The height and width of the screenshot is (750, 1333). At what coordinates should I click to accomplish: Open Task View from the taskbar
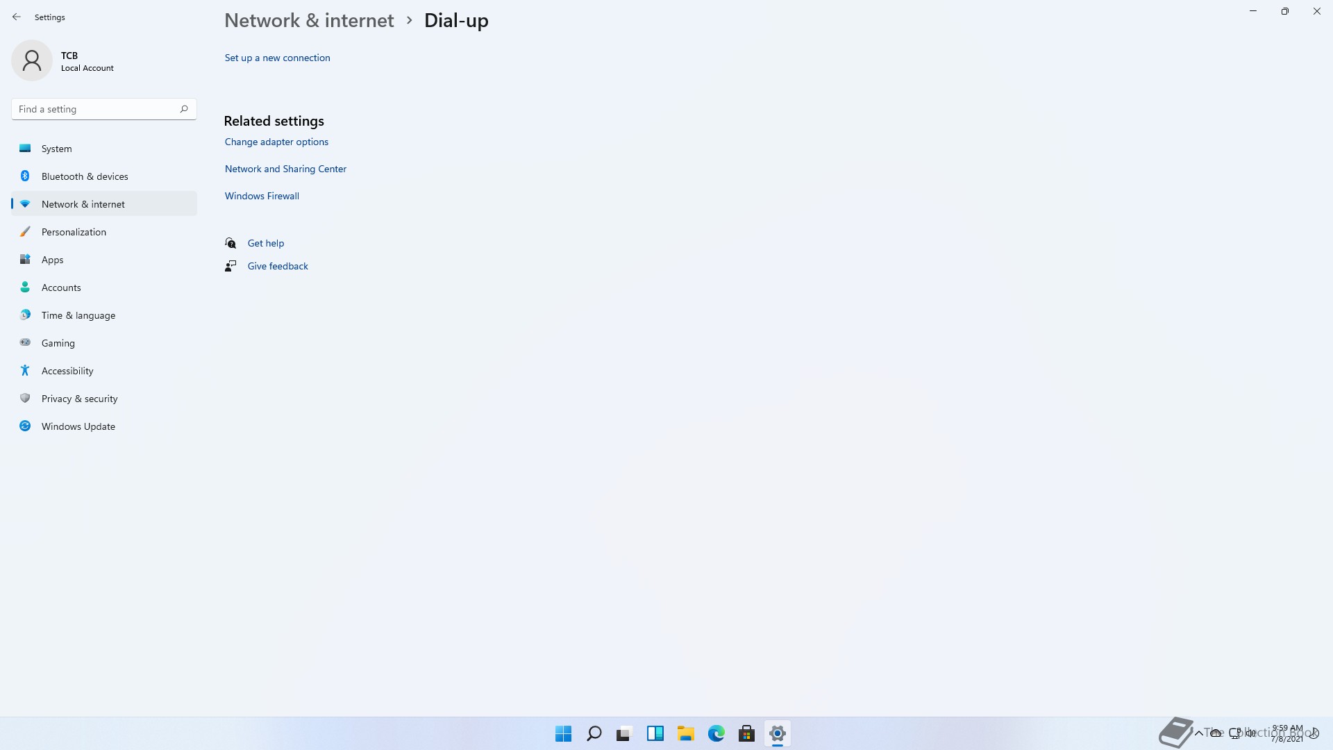(624, 733)
